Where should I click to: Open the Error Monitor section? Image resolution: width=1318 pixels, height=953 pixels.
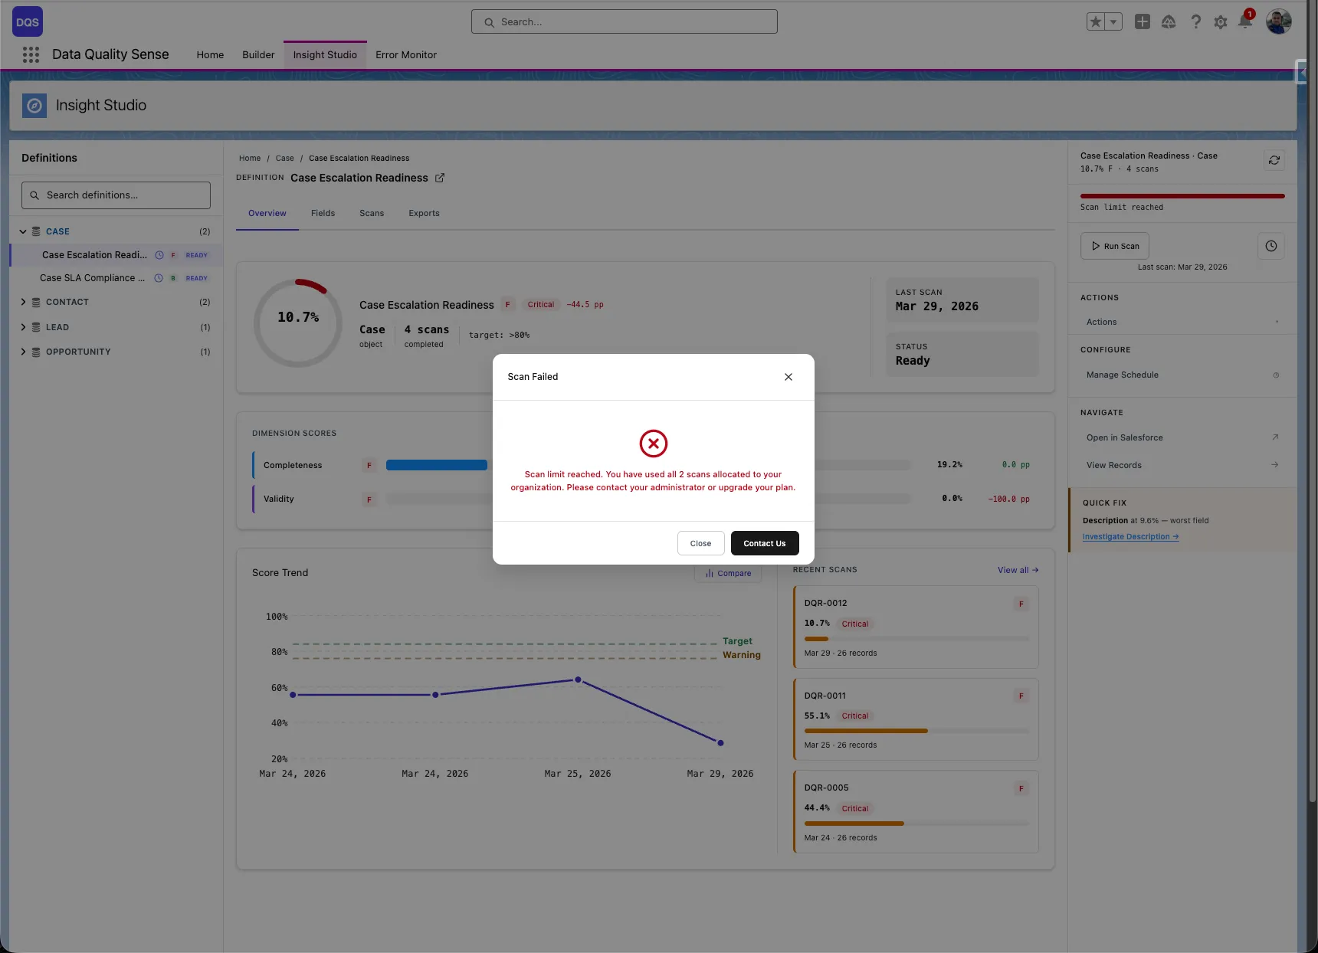[x=406, y=54]
